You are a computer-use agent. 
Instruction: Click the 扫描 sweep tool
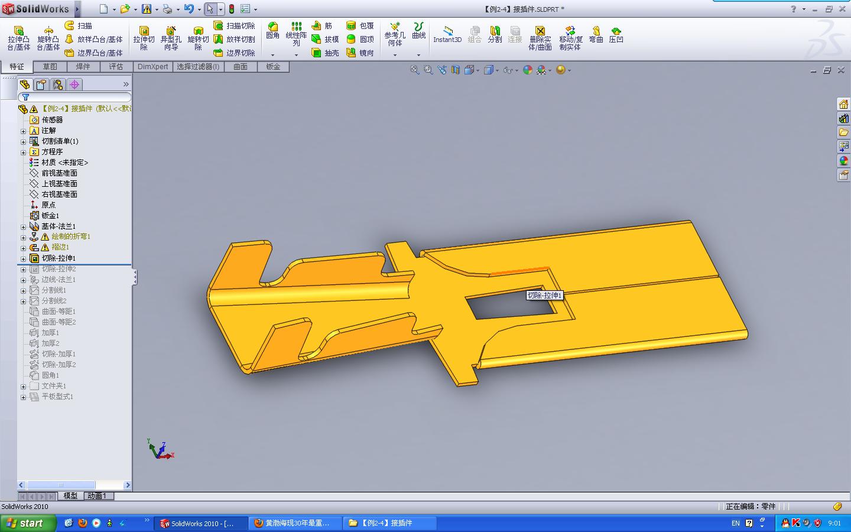click(79, 25)
